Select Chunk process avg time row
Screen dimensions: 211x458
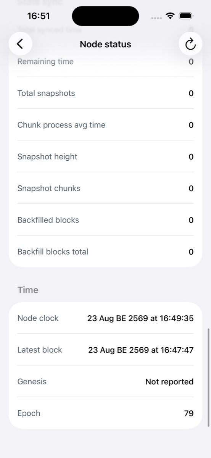[x=105, y=125]
